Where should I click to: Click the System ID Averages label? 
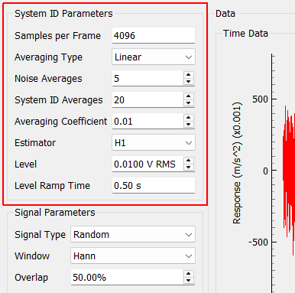[x=59, y=100]
